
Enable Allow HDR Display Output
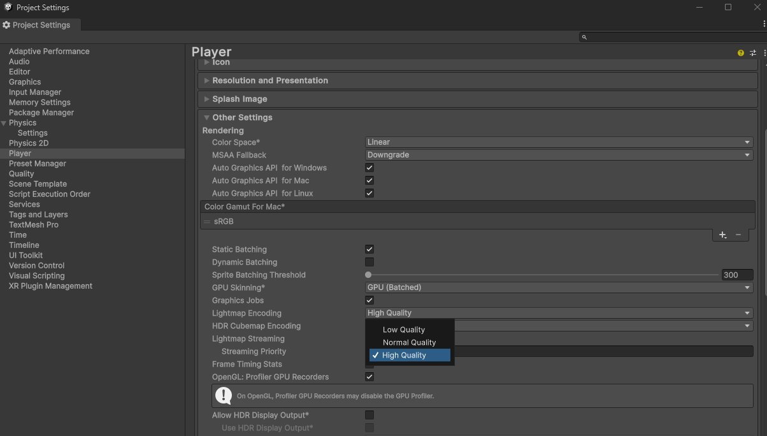pyautogui.click(x=369, y=415)
